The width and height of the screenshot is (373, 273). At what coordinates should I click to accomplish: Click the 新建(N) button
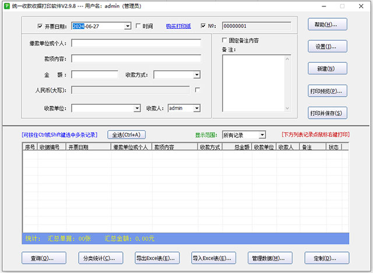point(328,69)
